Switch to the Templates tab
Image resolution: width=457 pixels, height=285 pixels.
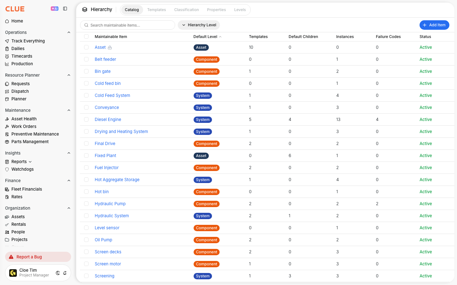[156, 10]
